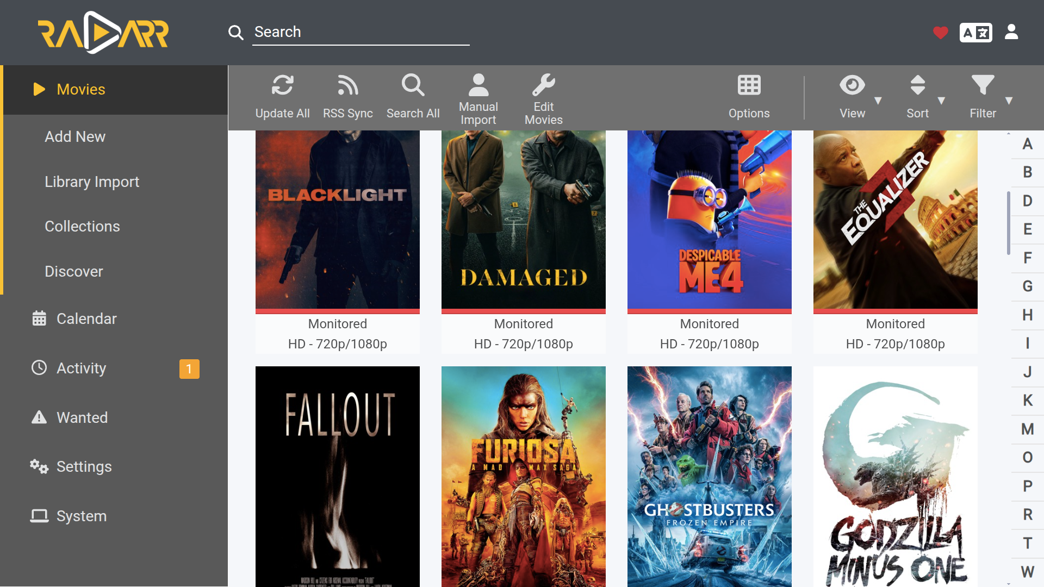Click the Search All magnifier icon
This screenshot has width=1044, height=587.
pyautogui.click(x=413, y=86)
